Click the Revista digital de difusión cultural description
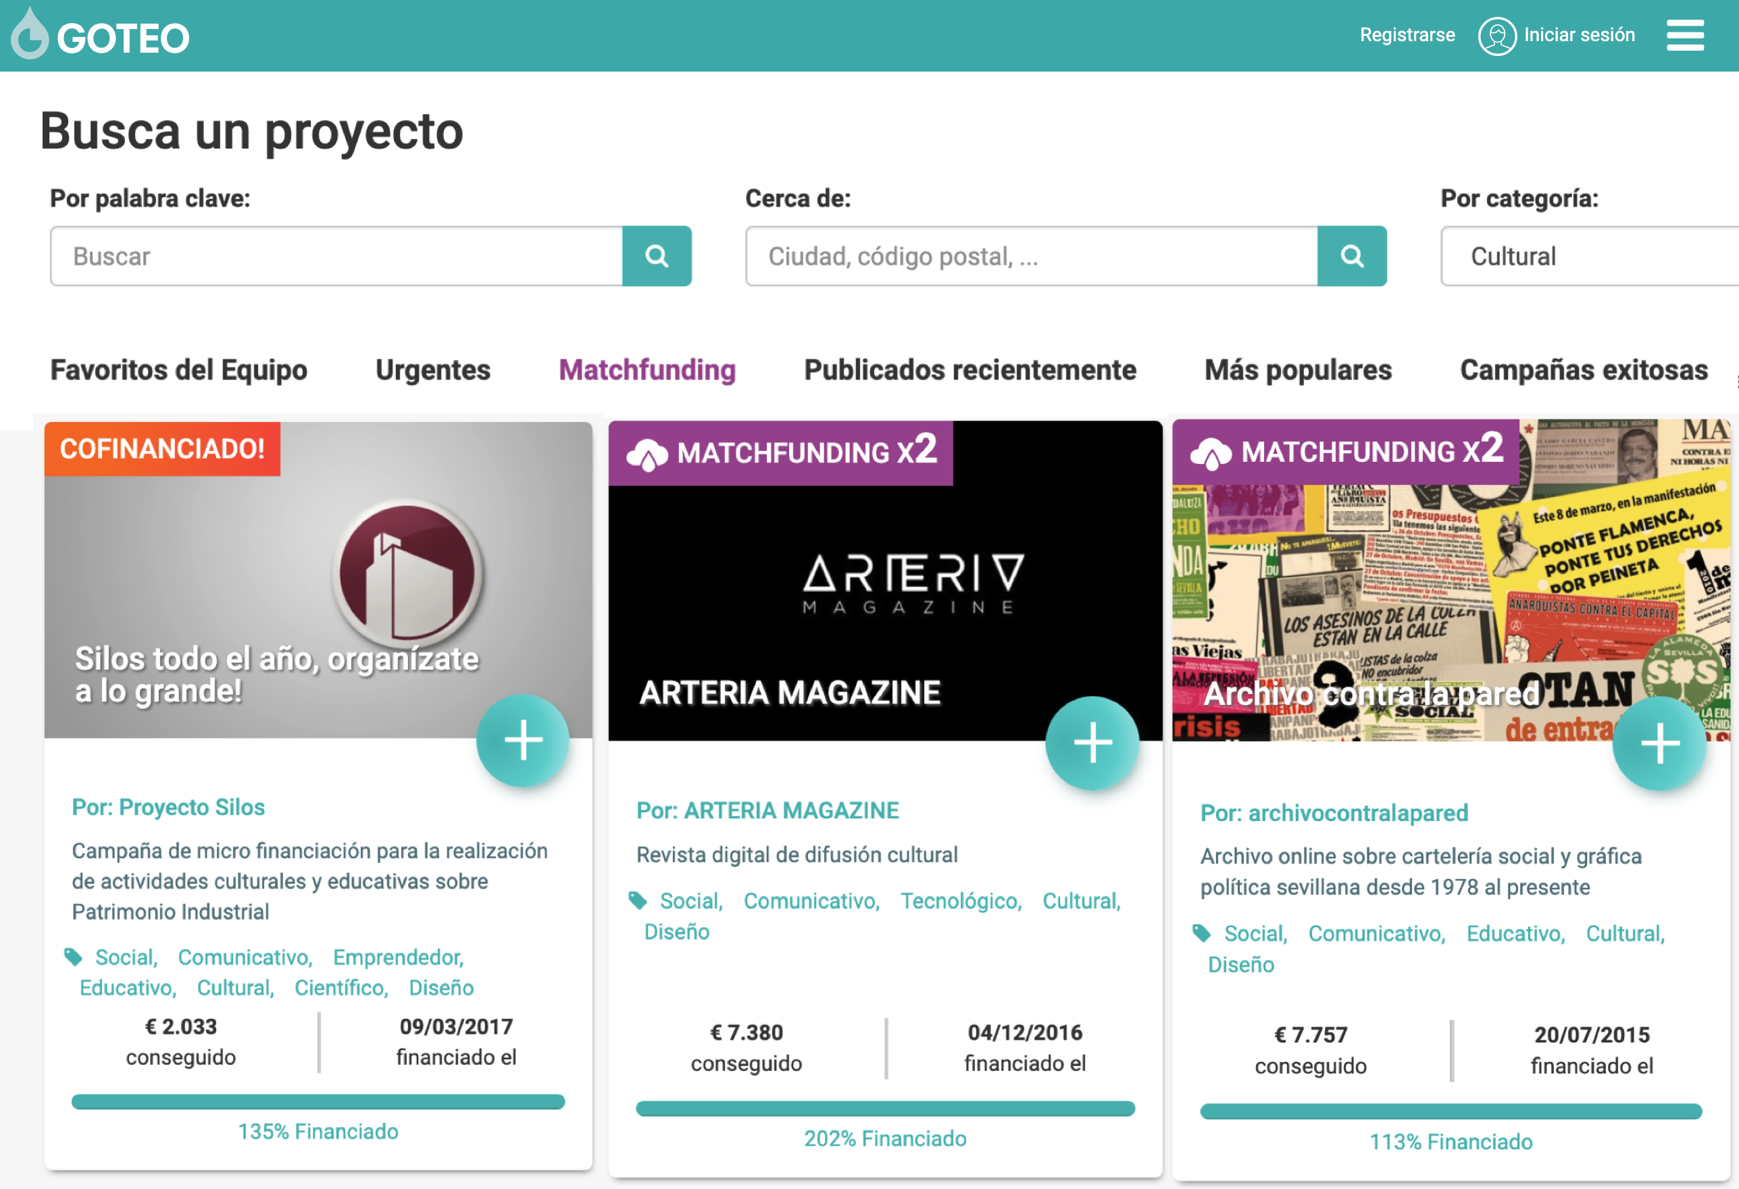This screenshot has width=1739, height=1189. point(797,854)
